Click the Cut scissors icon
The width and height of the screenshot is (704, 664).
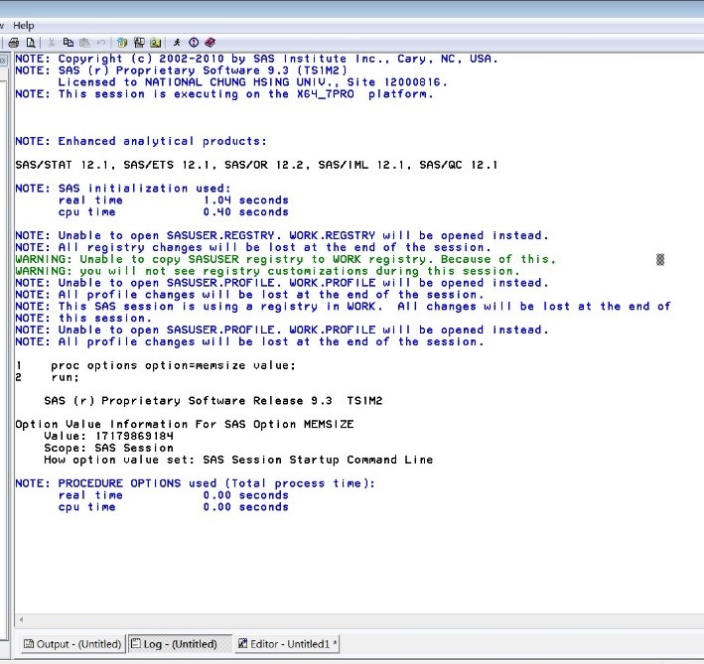pyautogui.click(x=52, y=43)
